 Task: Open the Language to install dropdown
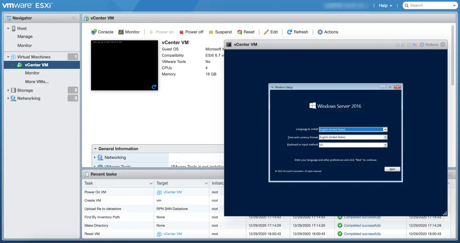coord(385,129)
